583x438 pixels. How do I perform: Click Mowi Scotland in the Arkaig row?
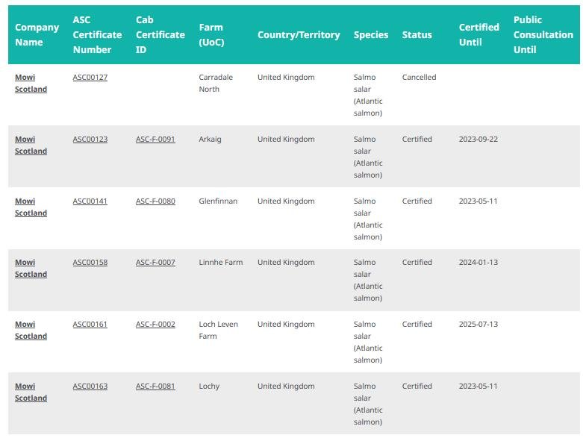(x=31, y=146)
